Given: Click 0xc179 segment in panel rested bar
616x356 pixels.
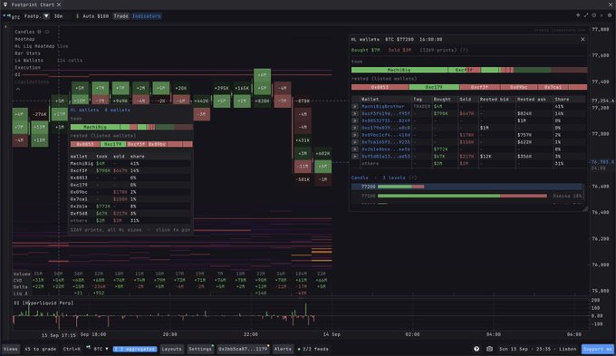Looking at the screenshot, I should pyautogui.click(x=434, y=87).
